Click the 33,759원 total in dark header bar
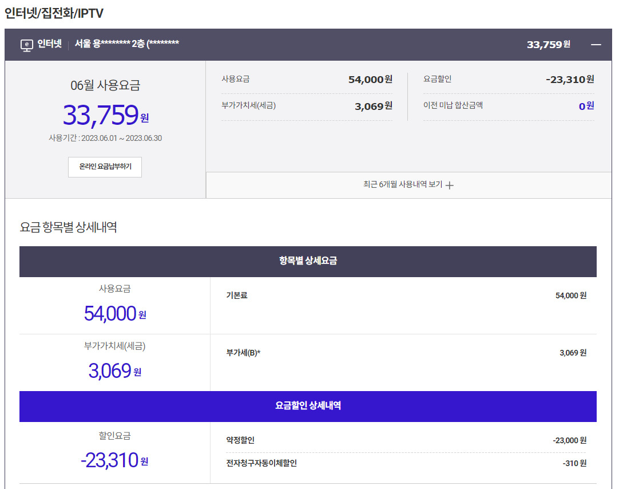 tap(548, 45)
